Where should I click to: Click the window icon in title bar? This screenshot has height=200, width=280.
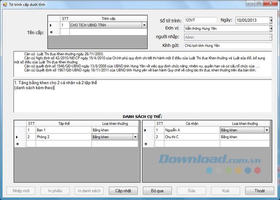4,4
